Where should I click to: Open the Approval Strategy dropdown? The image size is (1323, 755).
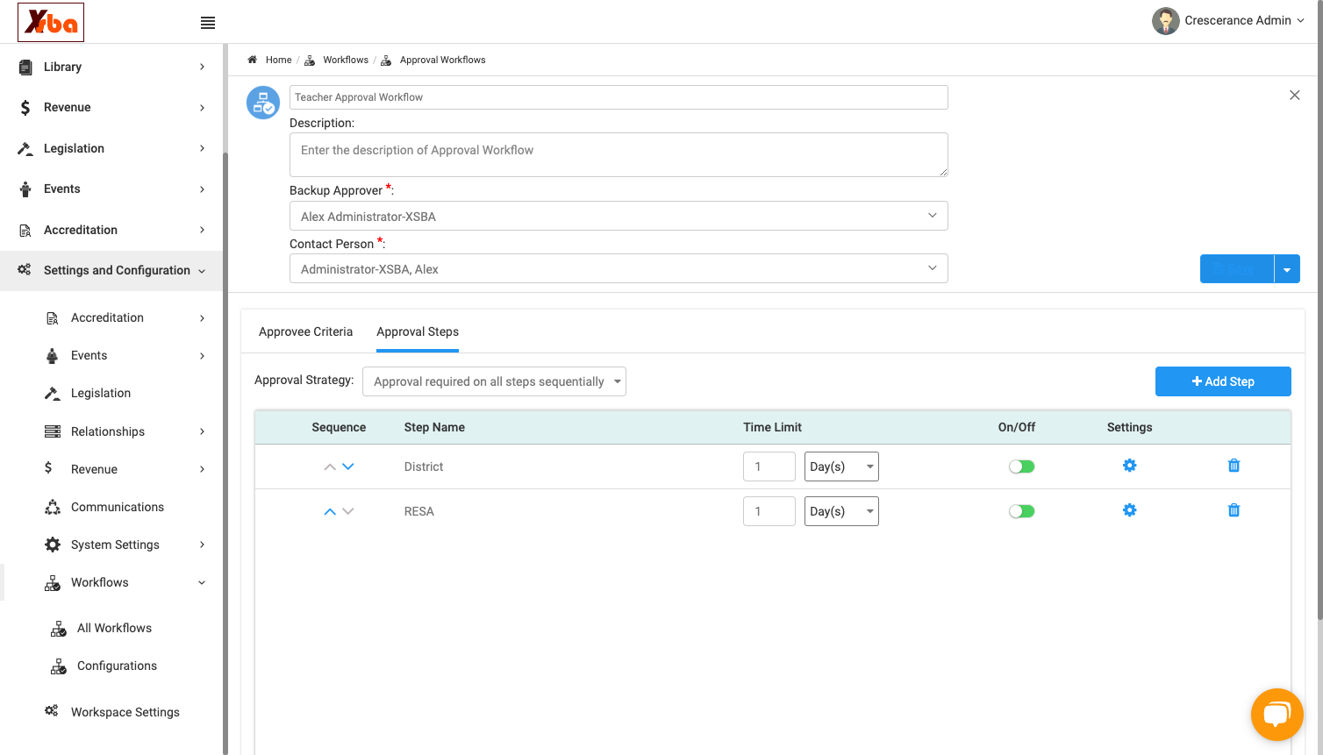click(494, 381)
